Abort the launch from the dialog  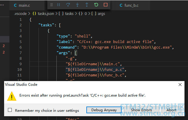pos(172,110)
